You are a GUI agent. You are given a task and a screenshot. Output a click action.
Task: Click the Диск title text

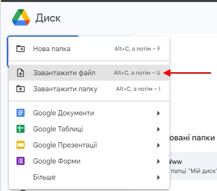coord(48,18)
